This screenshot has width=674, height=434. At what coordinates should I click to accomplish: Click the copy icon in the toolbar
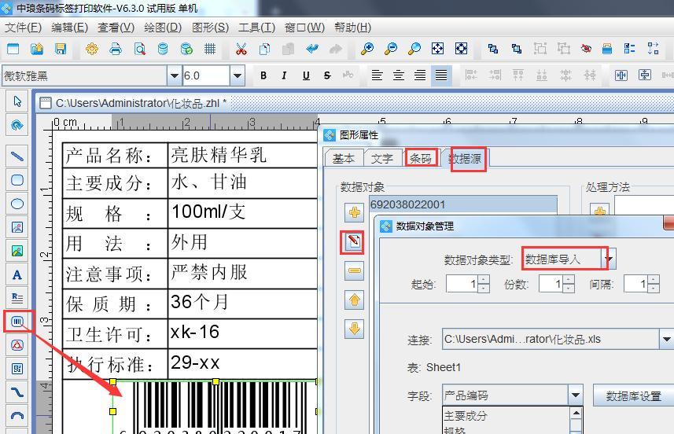tap(265, 49)
